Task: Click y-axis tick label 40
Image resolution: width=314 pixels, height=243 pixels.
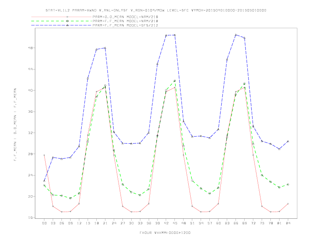Action: [31, 91]
